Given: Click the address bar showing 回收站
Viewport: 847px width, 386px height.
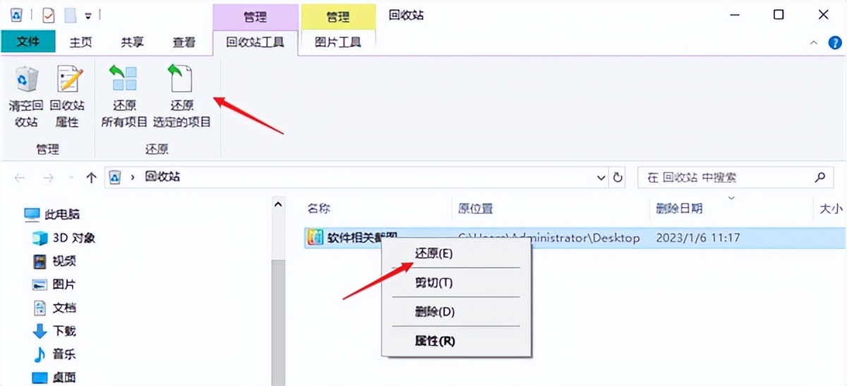Looking at the screenshot, I should (356, 178).
